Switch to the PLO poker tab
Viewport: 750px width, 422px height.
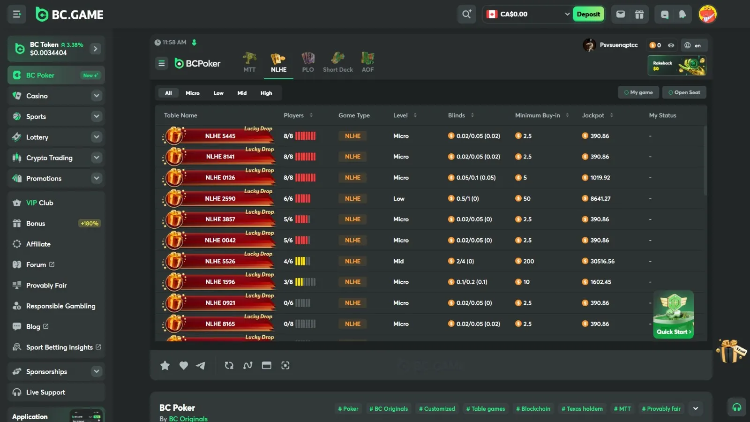tap(307, 62)
